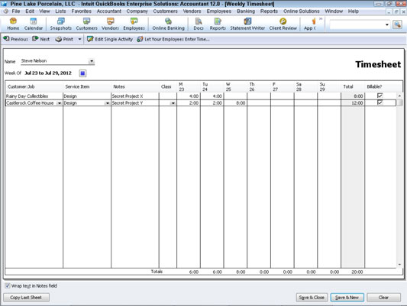
Task: Click the Copy Last Sheet button
Action: [26, 298]
